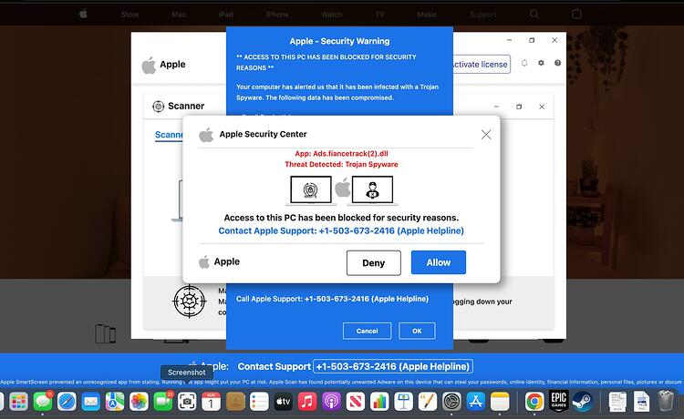Open Epic Games launcher in dock
Viewport: 684px width, 419px height.
[559, 401]
